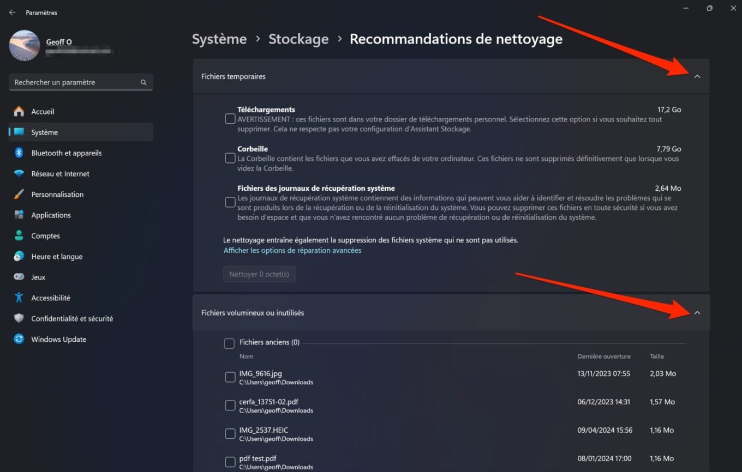This screenshot has width=742, height=472.
Task: Check the Fichiers des journaux de récupération checkbox
Action: point(230,202)
